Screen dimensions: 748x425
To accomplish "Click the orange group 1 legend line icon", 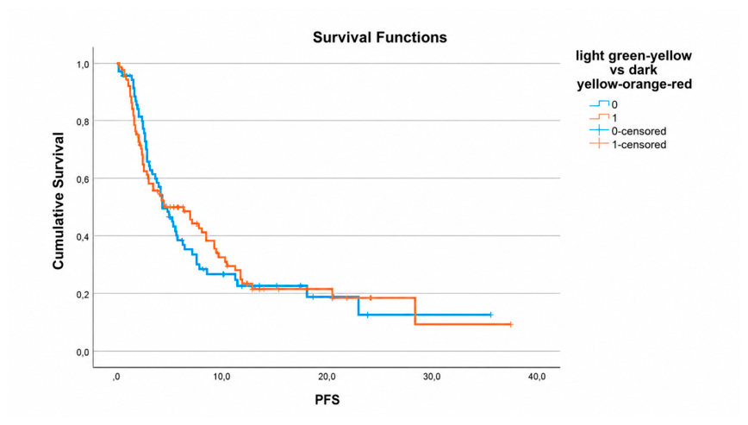I will (599, 117).
